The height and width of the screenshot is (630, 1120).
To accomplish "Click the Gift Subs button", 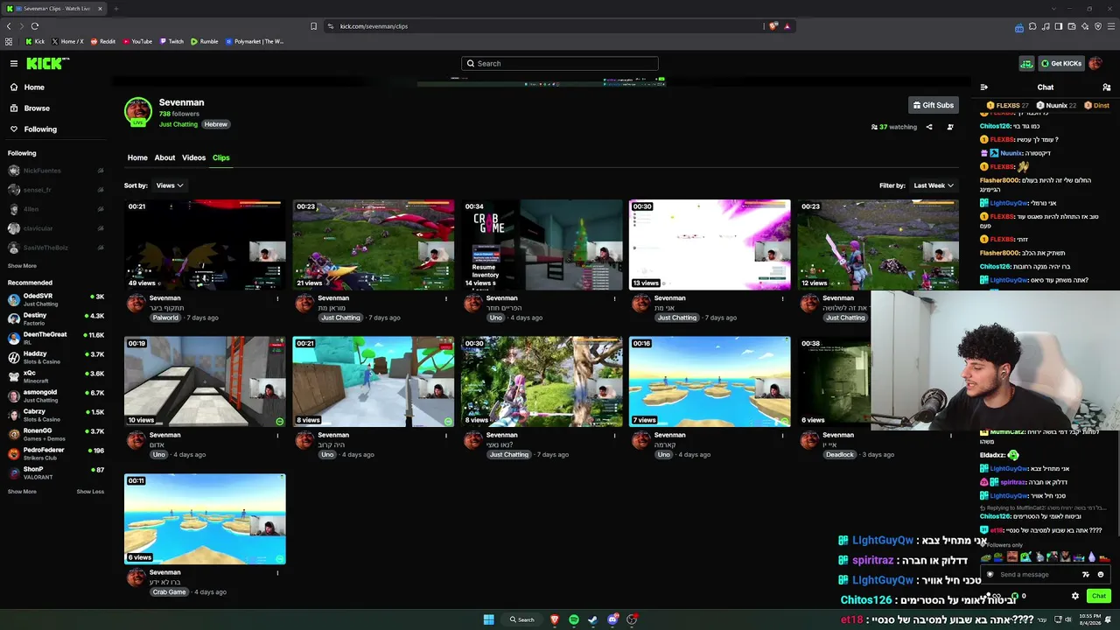I will (933, 105).
